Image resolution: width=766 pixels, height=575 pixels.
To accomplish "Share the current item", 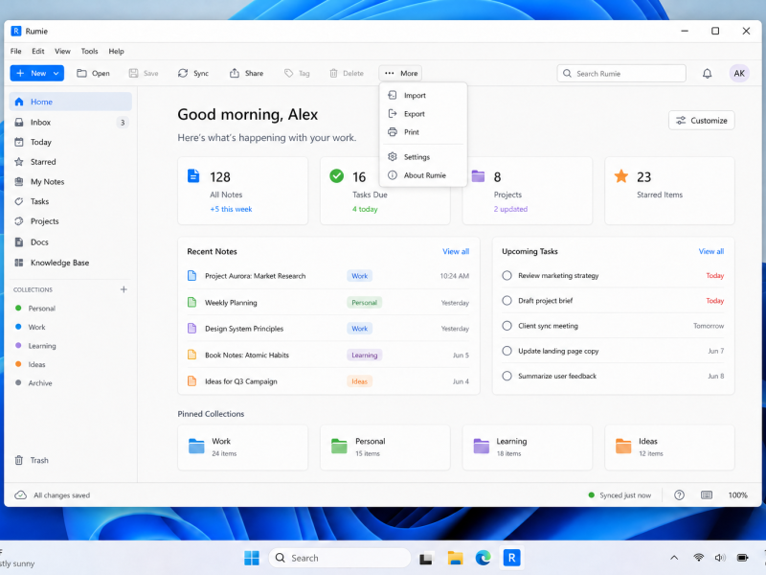I will (x=247, y=74).
